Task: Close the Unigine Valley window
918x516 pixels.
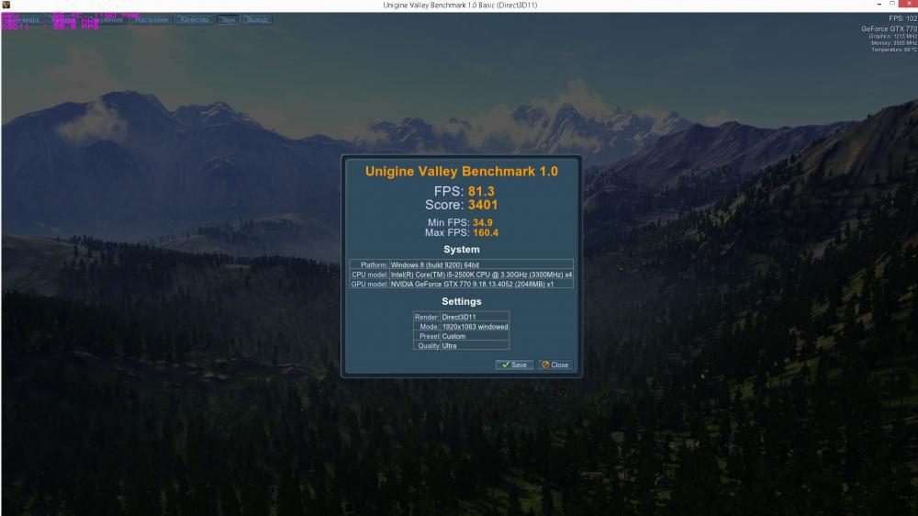Action: pos(909,4)
